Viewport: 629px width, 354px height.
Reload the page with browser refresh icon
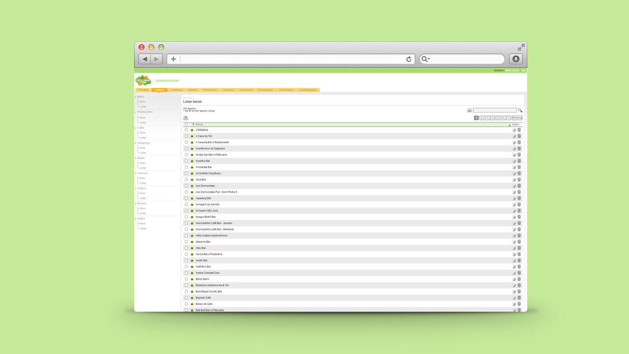point(409,59)
